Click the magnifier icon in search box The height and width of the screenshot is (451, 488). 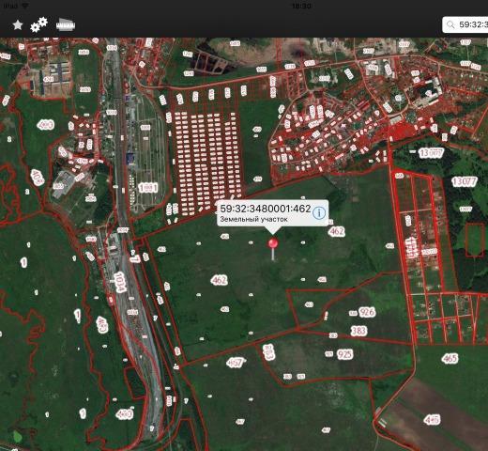(x=450, y=24)
